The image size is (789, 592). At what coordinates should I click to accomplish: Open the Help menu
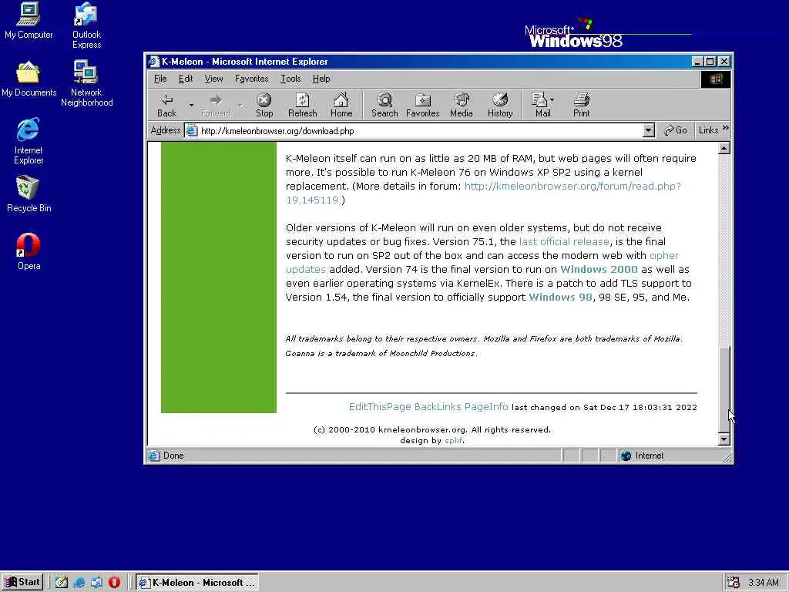321,79
